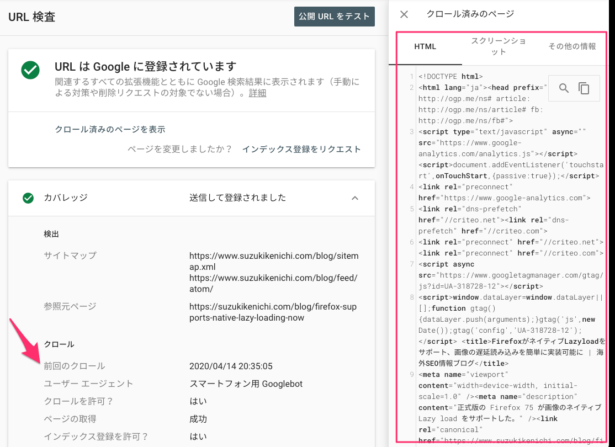The height and width of the screenshot is (447, 615).
Task: Click the meta name viewport code line
Action: point(463,375)
